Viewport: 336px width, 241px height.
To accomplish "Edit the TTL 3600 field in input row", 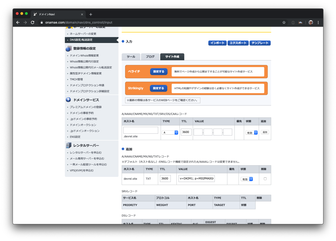I will 186,132.
